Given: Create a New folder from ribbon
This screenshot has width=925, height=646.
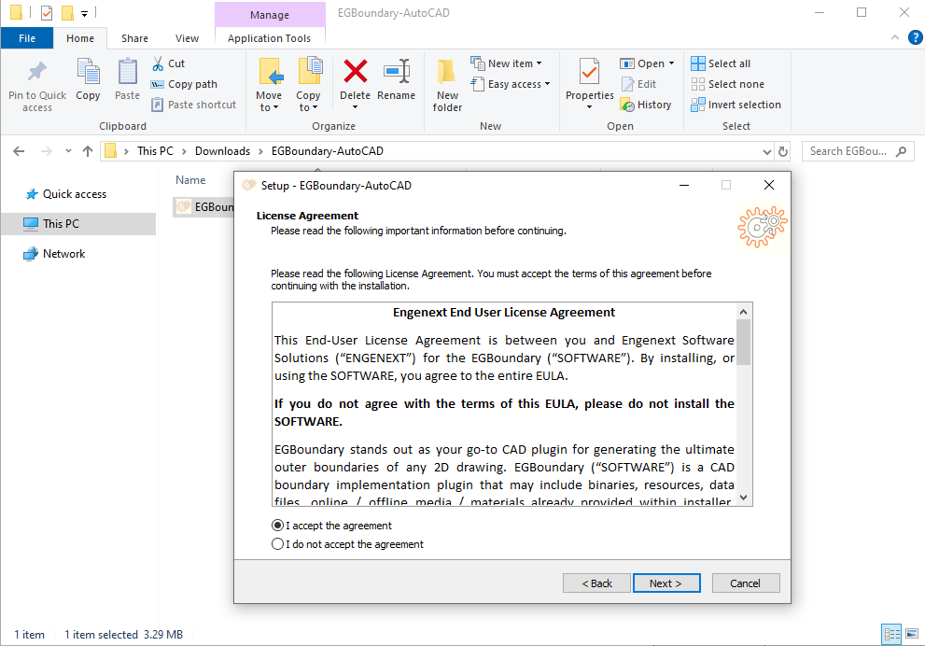Looking at the screenshot, I should click(447, 86).
